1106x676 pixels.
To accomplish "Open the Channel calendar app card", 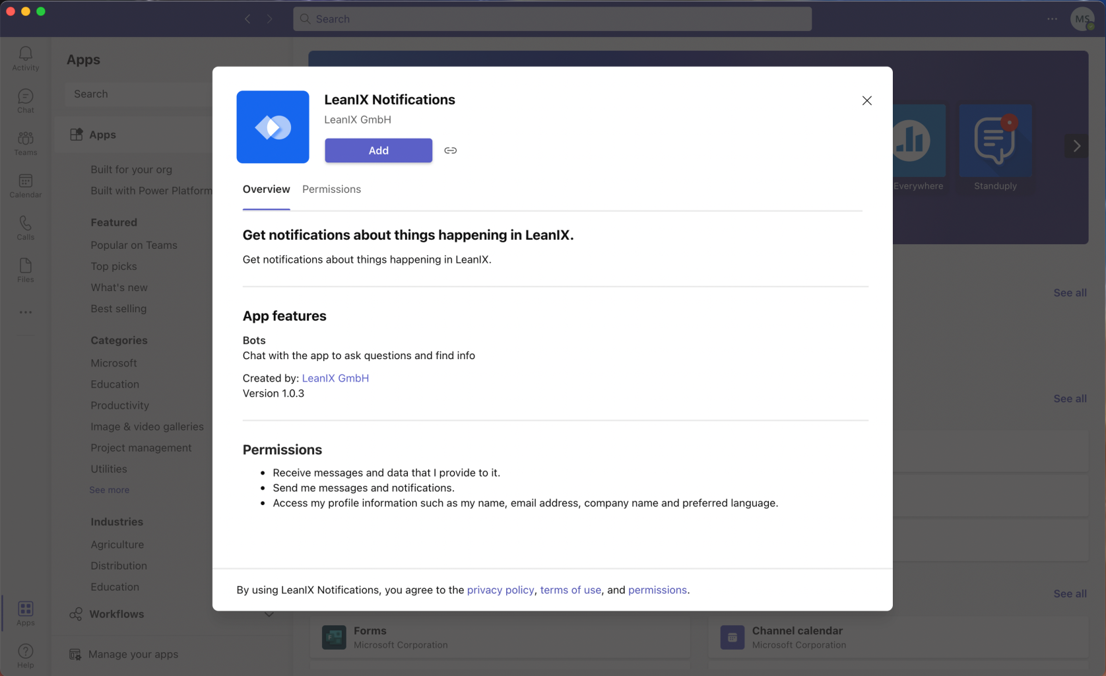I will (898, 637).
